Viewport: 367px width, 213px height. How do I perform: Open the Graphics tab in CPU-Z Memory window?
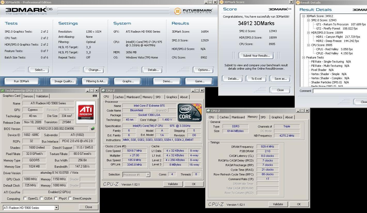pos(277,117)
